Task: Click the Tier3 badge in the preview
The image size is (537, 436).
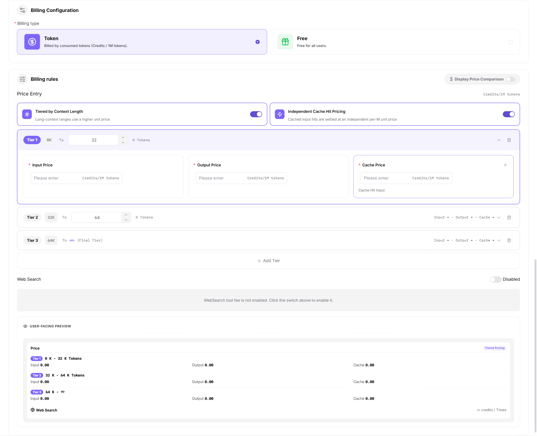Action: pyautogui.click(x=37, y=392)
